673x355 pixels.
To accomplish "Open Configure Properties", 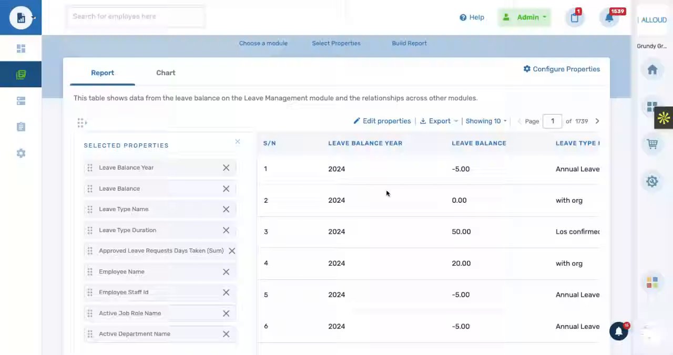I will click(562, 69).
